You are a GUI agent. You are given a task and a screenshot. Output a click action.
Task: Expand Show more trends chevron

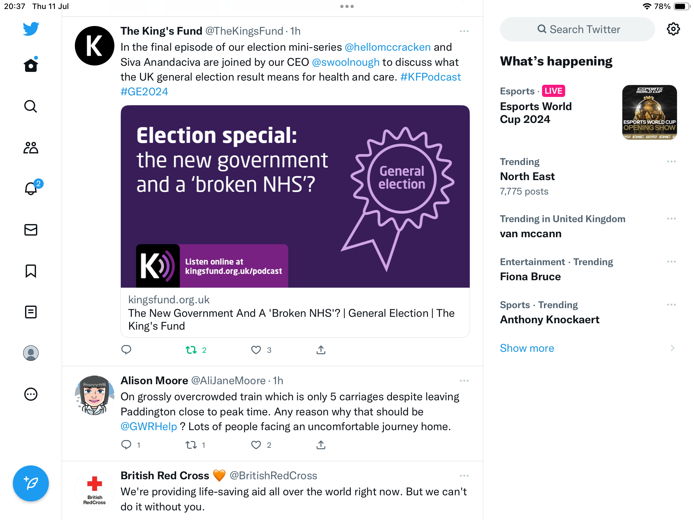[x=672, y=348]
